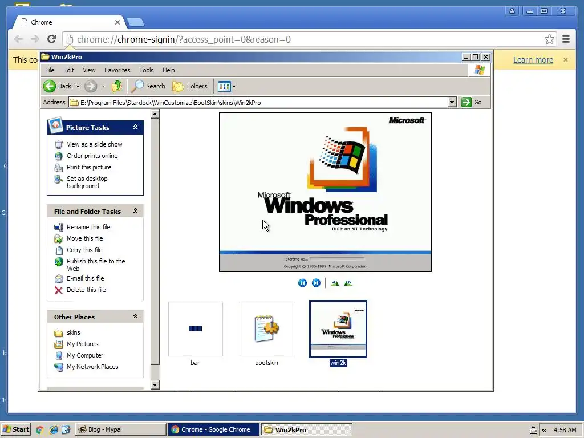Launch Chrome from quick launch
Viewport: 584px width, 438px height.
coord(40,430)
